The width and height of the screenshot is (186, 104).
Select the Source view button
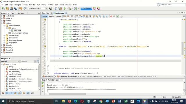[x=44, y=16]
